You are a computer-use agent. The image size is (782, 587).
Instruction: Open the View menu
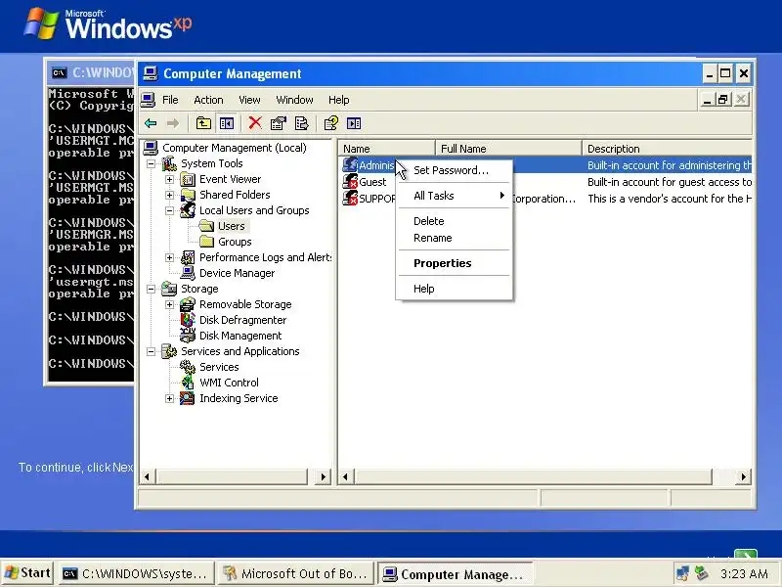click(249, 100)
